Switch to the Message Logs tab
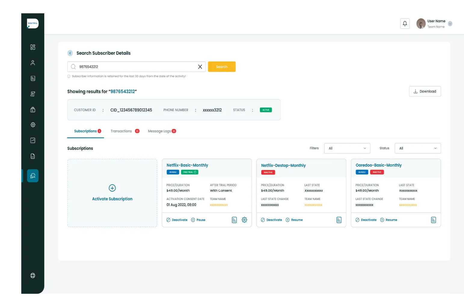This screenshot has width=464, height=304. click(159, 131)
